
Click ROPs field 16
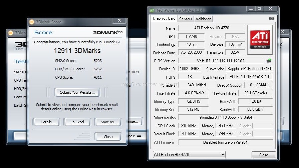coord(190,77)
